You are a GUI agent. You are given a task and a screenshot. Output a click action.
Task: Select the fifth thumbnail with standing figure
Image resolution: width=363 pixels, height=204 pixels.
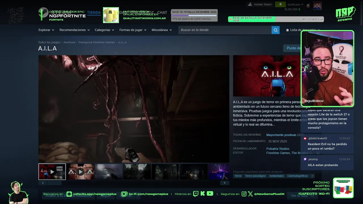click(x=166, y=172)
